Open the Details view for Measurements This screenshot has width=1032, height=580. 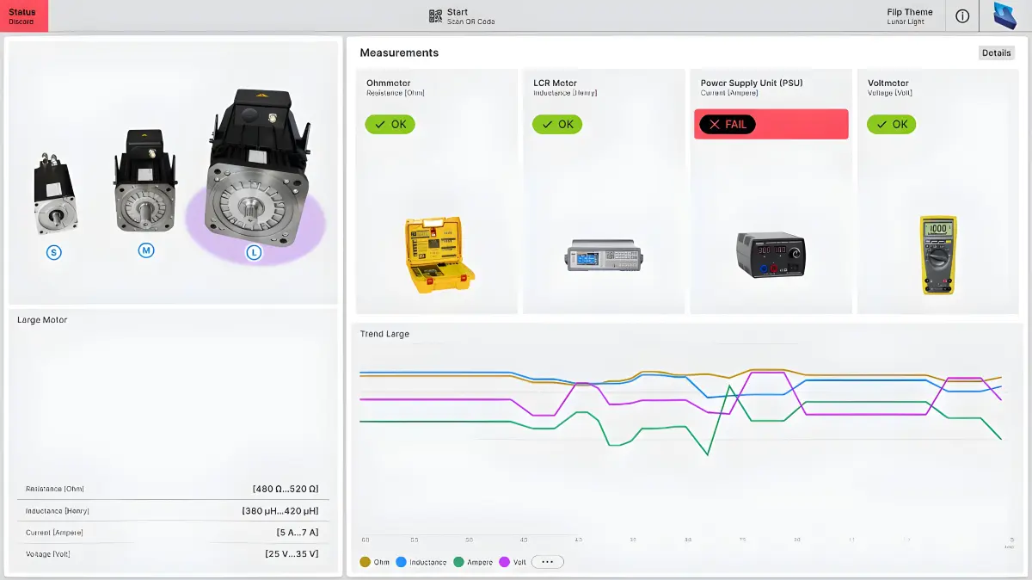[x=996, y=53]
